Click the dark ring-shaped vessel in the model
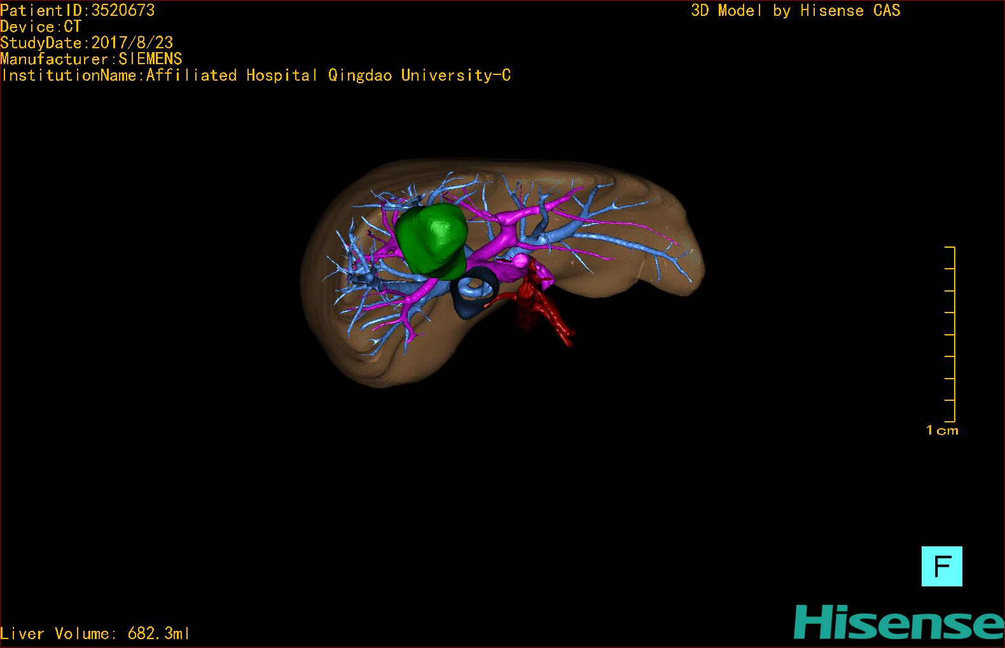Image resolution: width=1005 pixels, height=648 pixels. [475, 292]
